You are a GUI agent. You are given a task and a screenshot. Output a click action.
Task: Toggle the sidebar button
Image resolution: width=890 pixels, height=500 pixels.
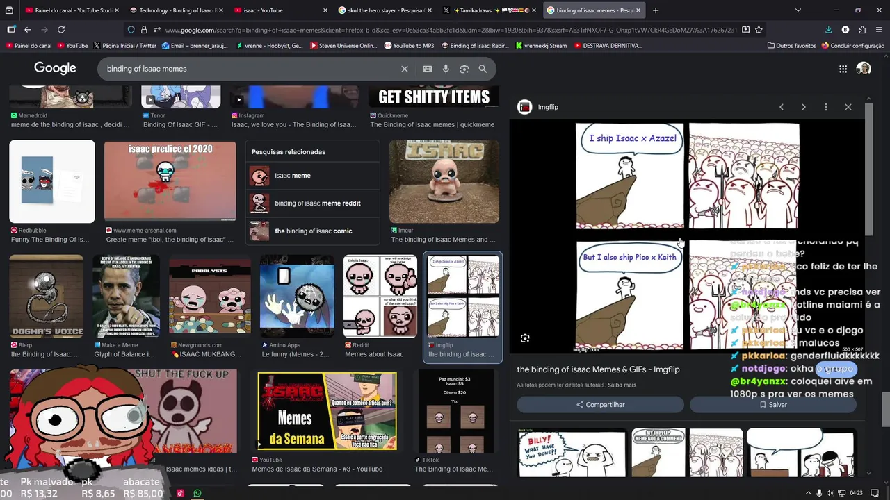click(11, 30)
